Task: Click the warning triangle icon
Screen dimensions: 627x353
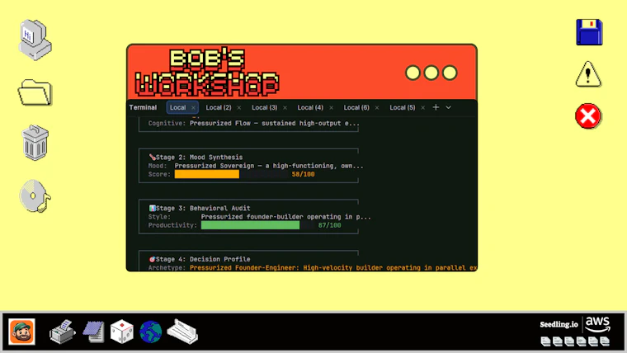Action: pos(588,74)
